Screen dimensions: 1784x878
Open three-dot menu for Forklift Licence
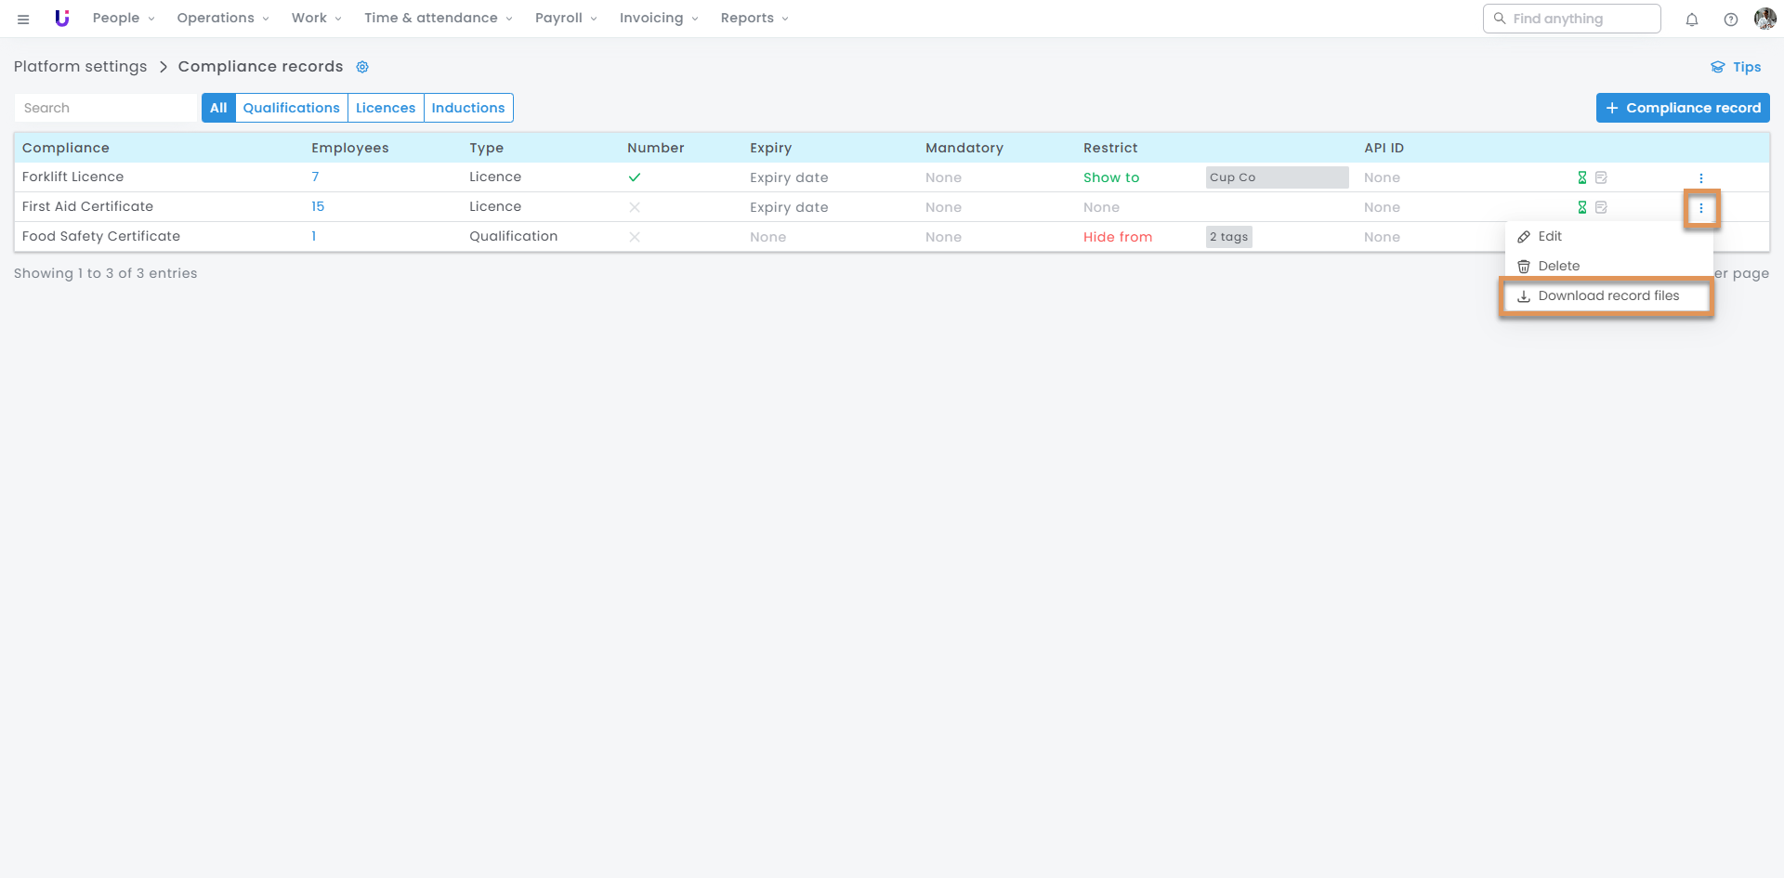pos(1700,177)
